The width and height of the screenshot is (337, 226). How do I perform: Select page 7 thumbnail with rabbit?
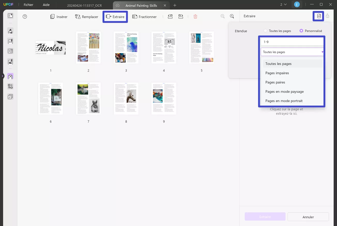(x=88, y=98)
